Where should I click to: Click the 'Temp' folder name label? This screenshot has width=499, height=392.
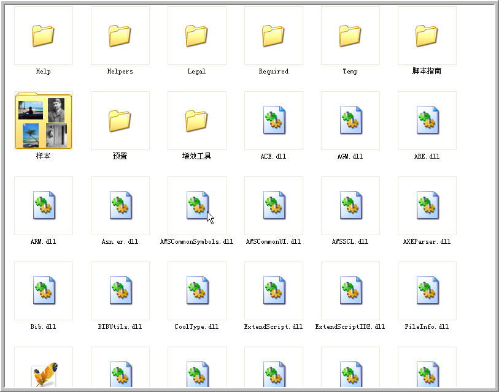coord(350,71)
